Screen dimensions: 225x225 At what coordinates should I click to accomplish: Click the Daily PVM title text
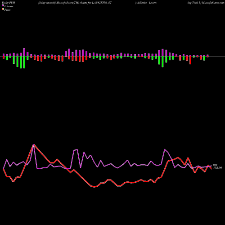9,3
